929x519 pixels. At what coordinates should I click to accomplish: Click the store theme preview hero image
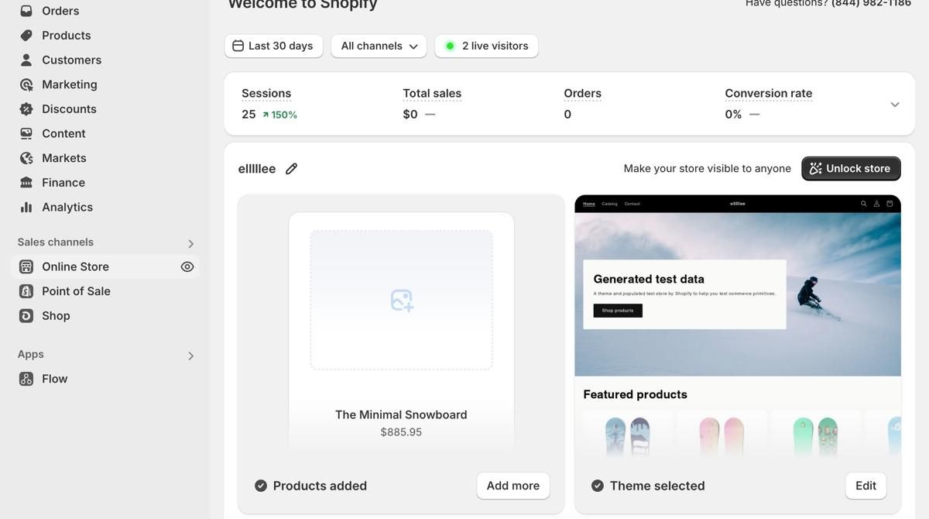tap(738, 294)
